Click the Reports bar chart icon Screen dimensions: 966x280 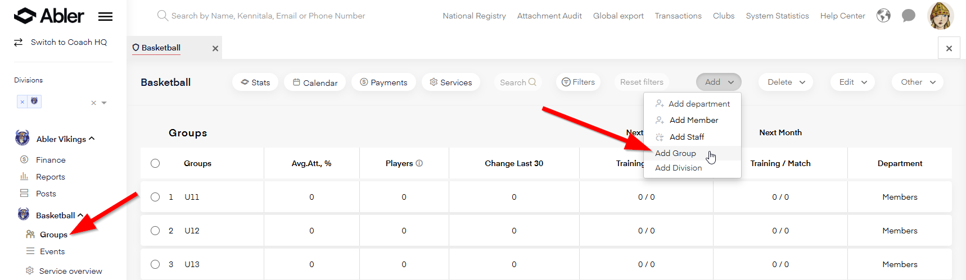coord(24,176)
